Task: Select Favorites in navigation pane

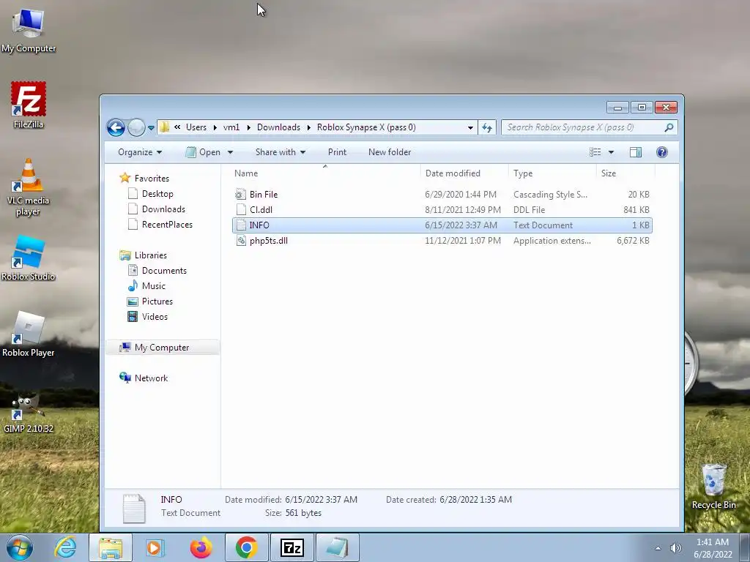Action: [x=152, y=179]
